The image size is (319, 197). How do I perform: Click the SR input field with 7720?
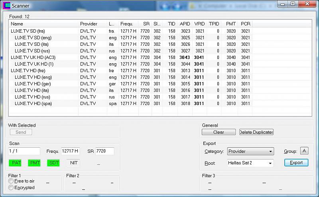[105, 151]
